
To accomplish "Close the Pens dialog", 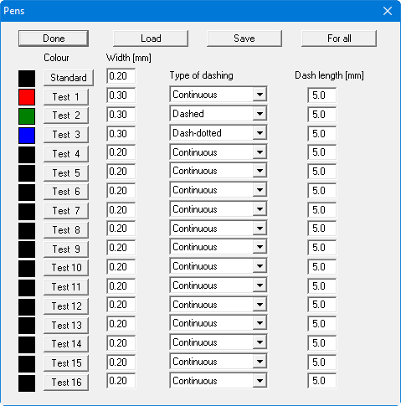I will click(388, 11).
